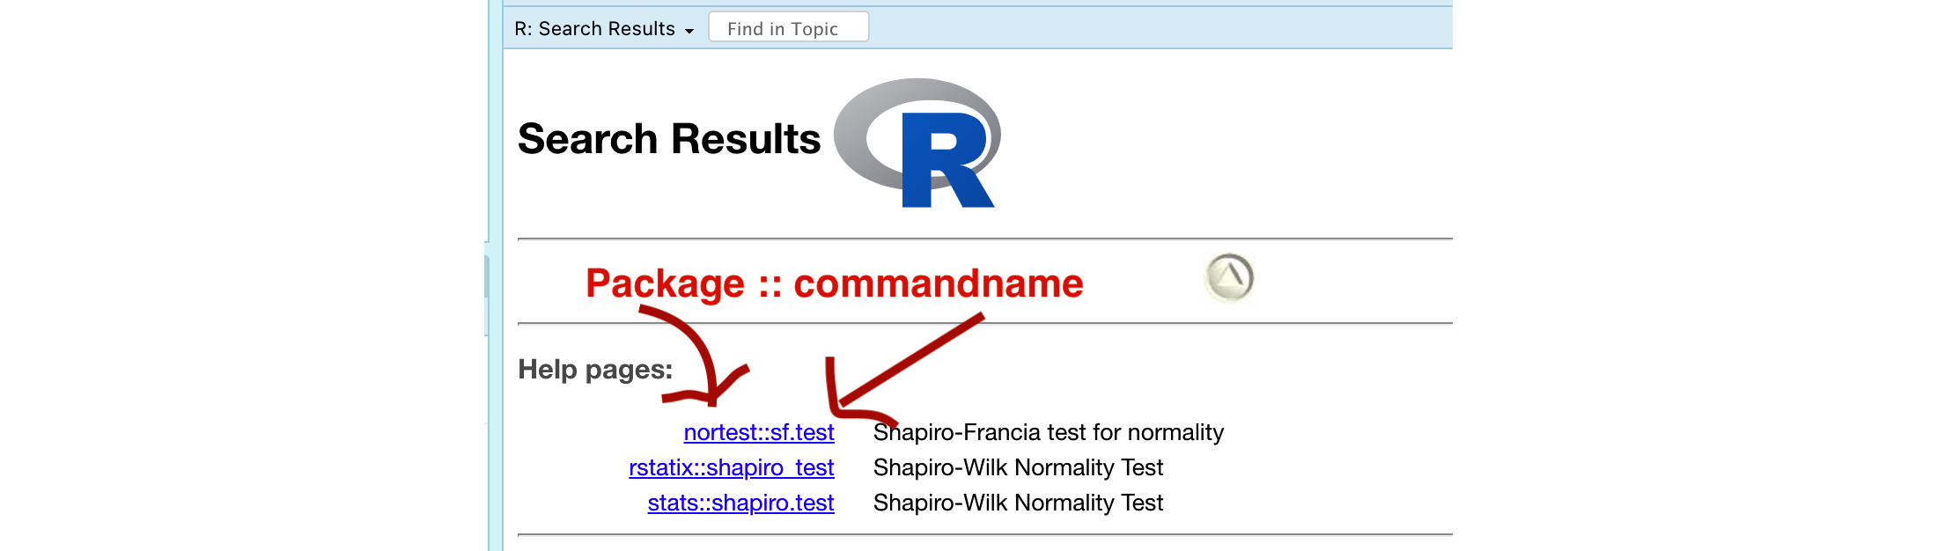Click the circular up-arrow icon
1937x551 pixels.
1229,277
